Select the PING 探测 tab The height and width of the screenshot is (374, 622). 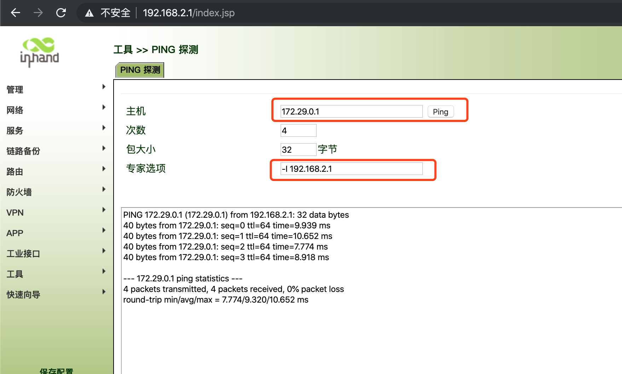coord(140,70)
